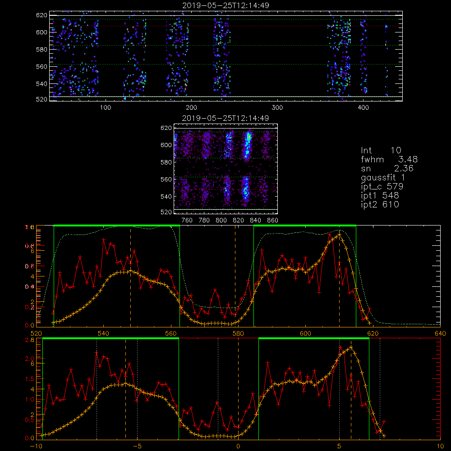The height and width of the screenshot is (451, 451).
Task: Click the 800 tick label under middle image
Action: point(221,221)
